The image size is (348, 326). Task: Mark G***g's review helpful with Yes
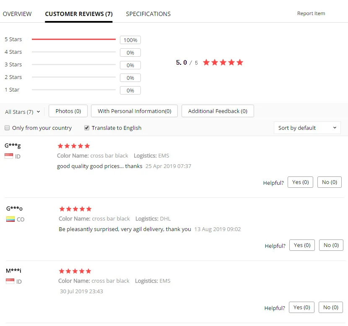tap(300, 182)
